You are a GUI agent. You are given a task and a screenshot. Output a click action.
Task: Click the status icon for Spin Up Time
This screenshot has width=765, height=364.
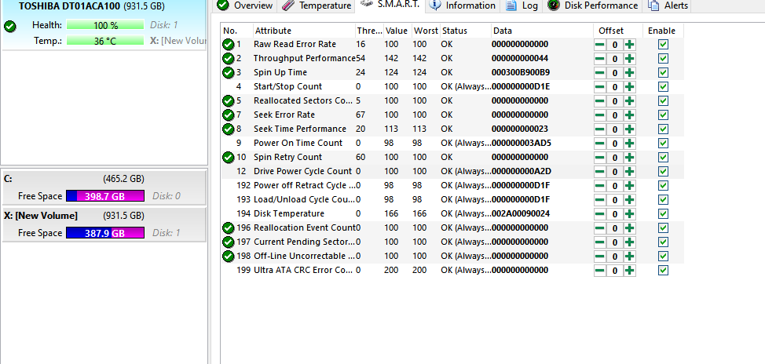[228, 73]
